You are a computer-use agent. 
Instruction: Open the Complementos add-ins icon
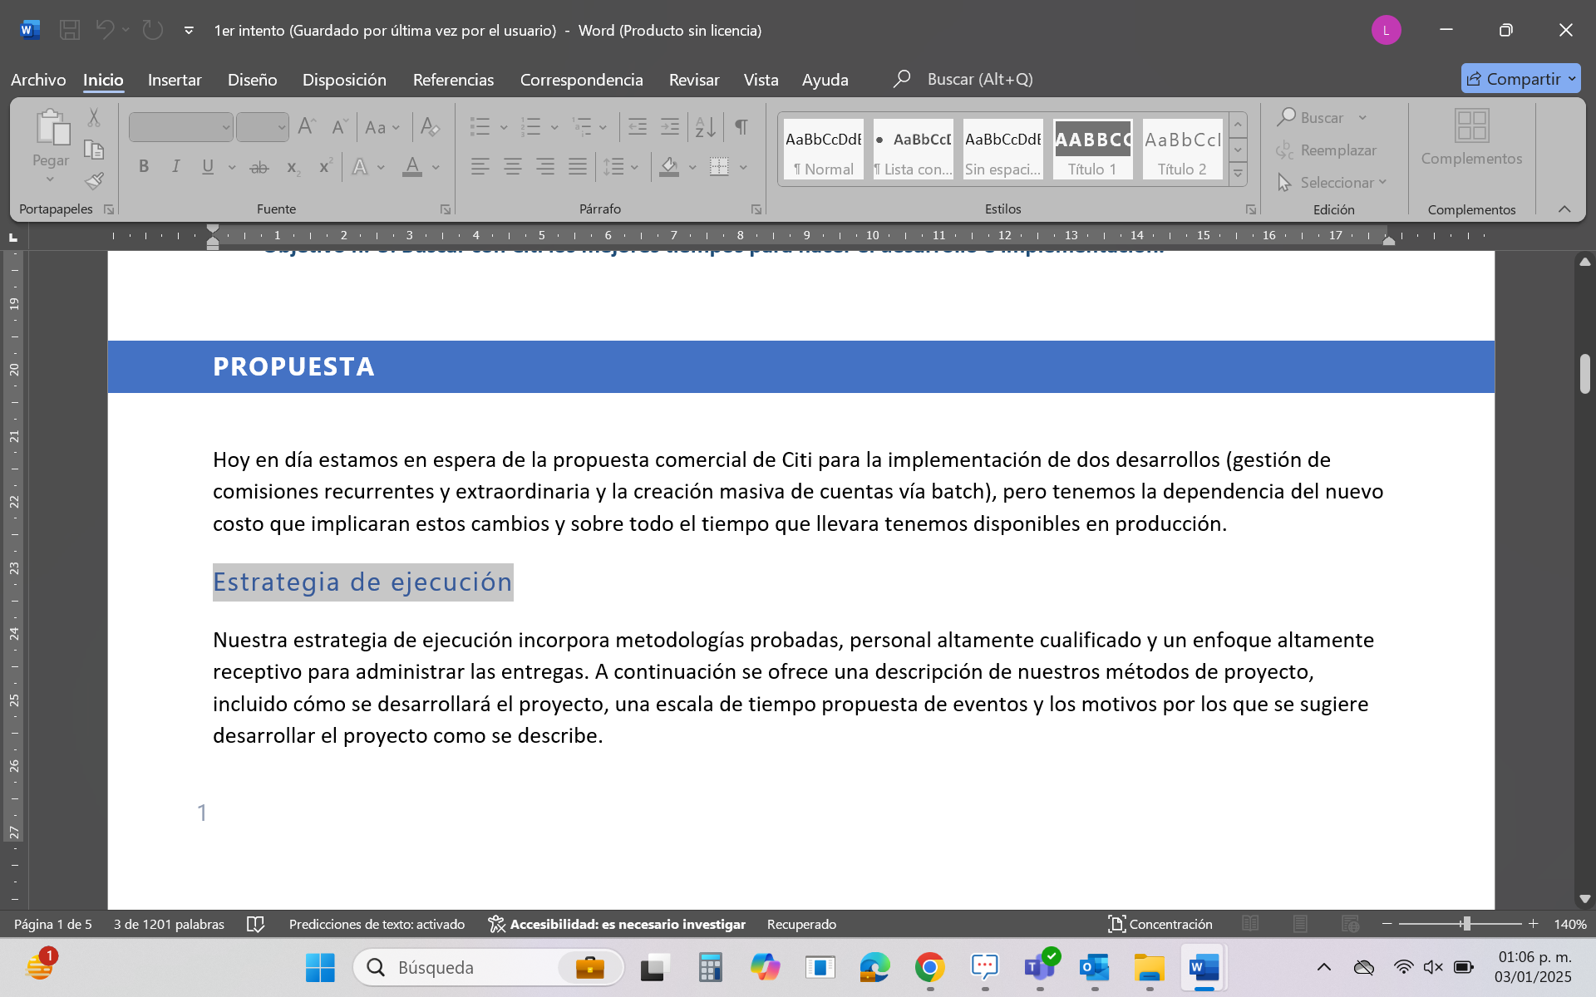(x=1470, y=137)
